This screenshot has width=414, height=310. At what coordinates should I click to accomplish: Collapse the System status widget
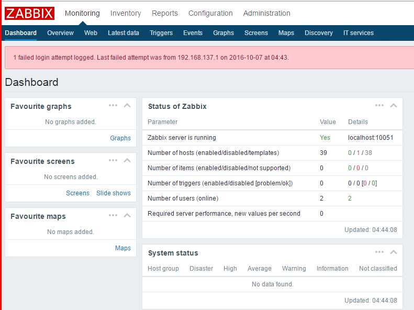[394, 252]
